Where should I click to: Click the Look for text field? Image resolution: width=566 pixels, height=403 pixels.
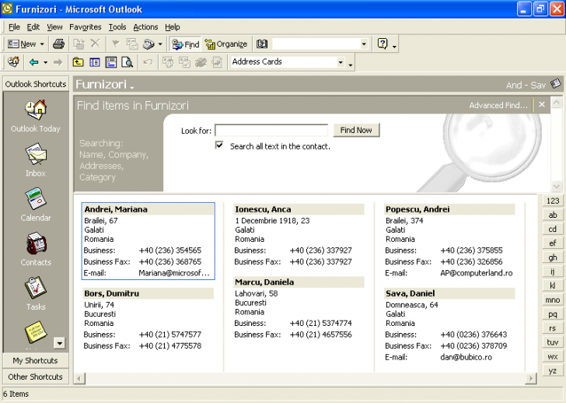pos(271,130)
